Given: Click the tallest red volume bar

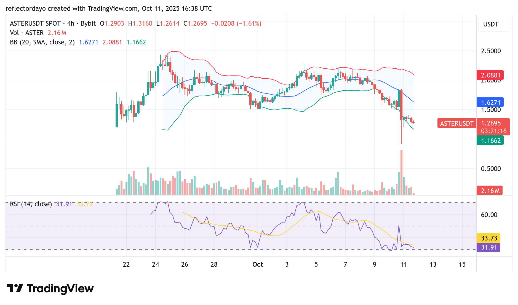Looking at the screenshot, I should click(x=401, y=172).
